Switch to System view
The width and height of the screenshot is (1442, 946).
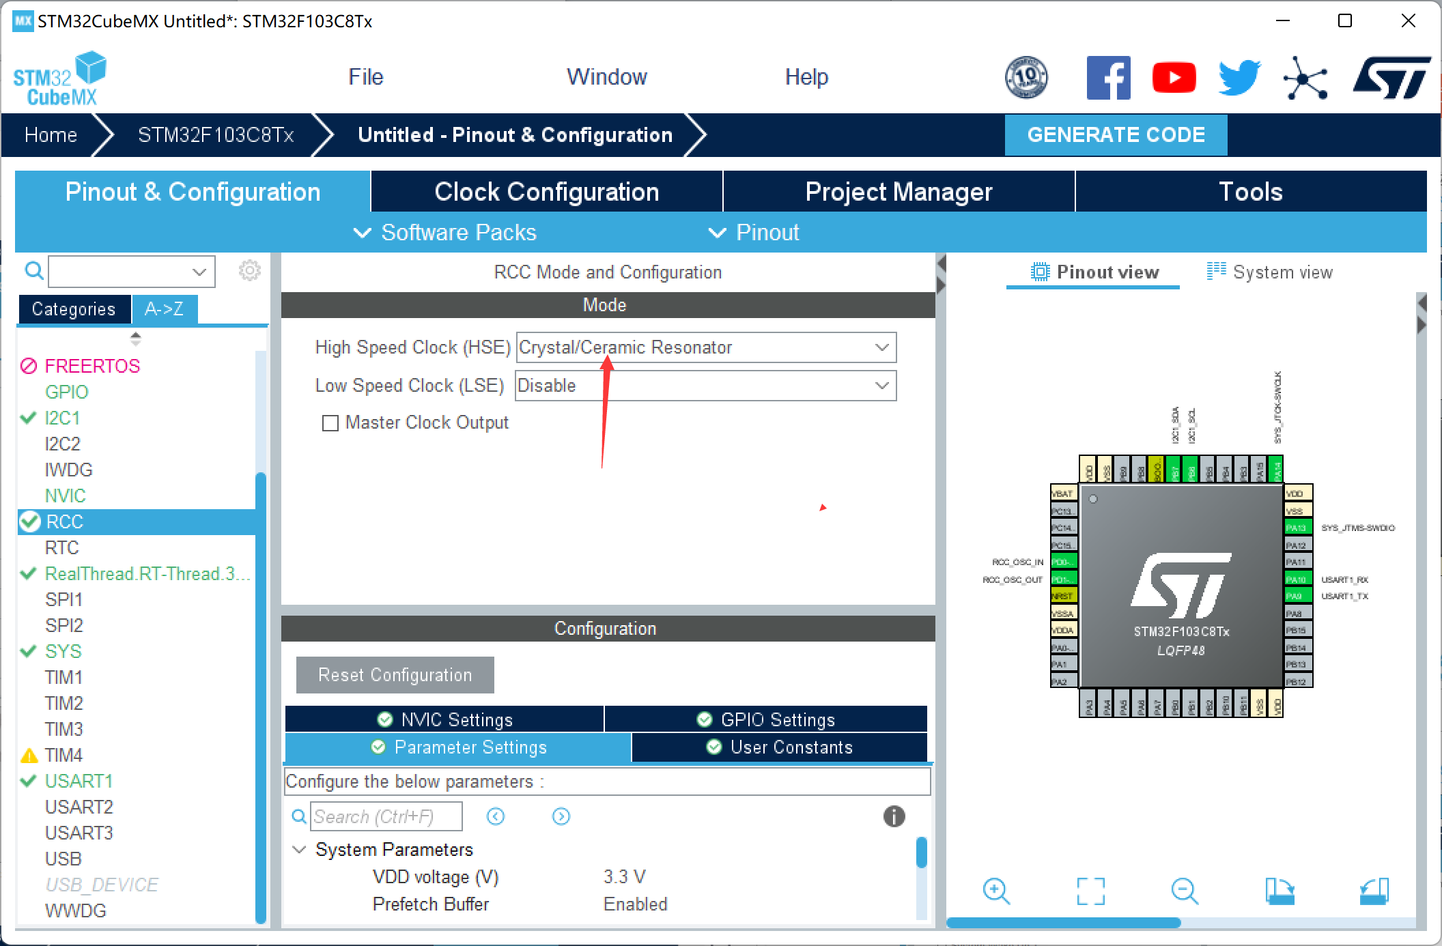[1270, 272]
